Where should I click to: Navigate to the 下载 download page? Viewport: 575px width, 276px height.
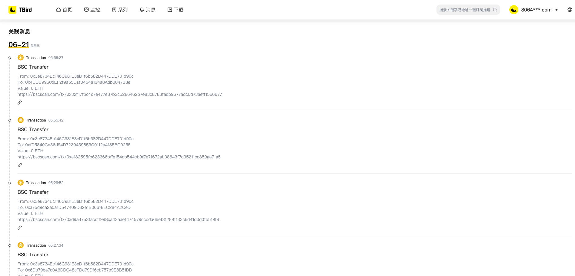(x=175, y=10)
